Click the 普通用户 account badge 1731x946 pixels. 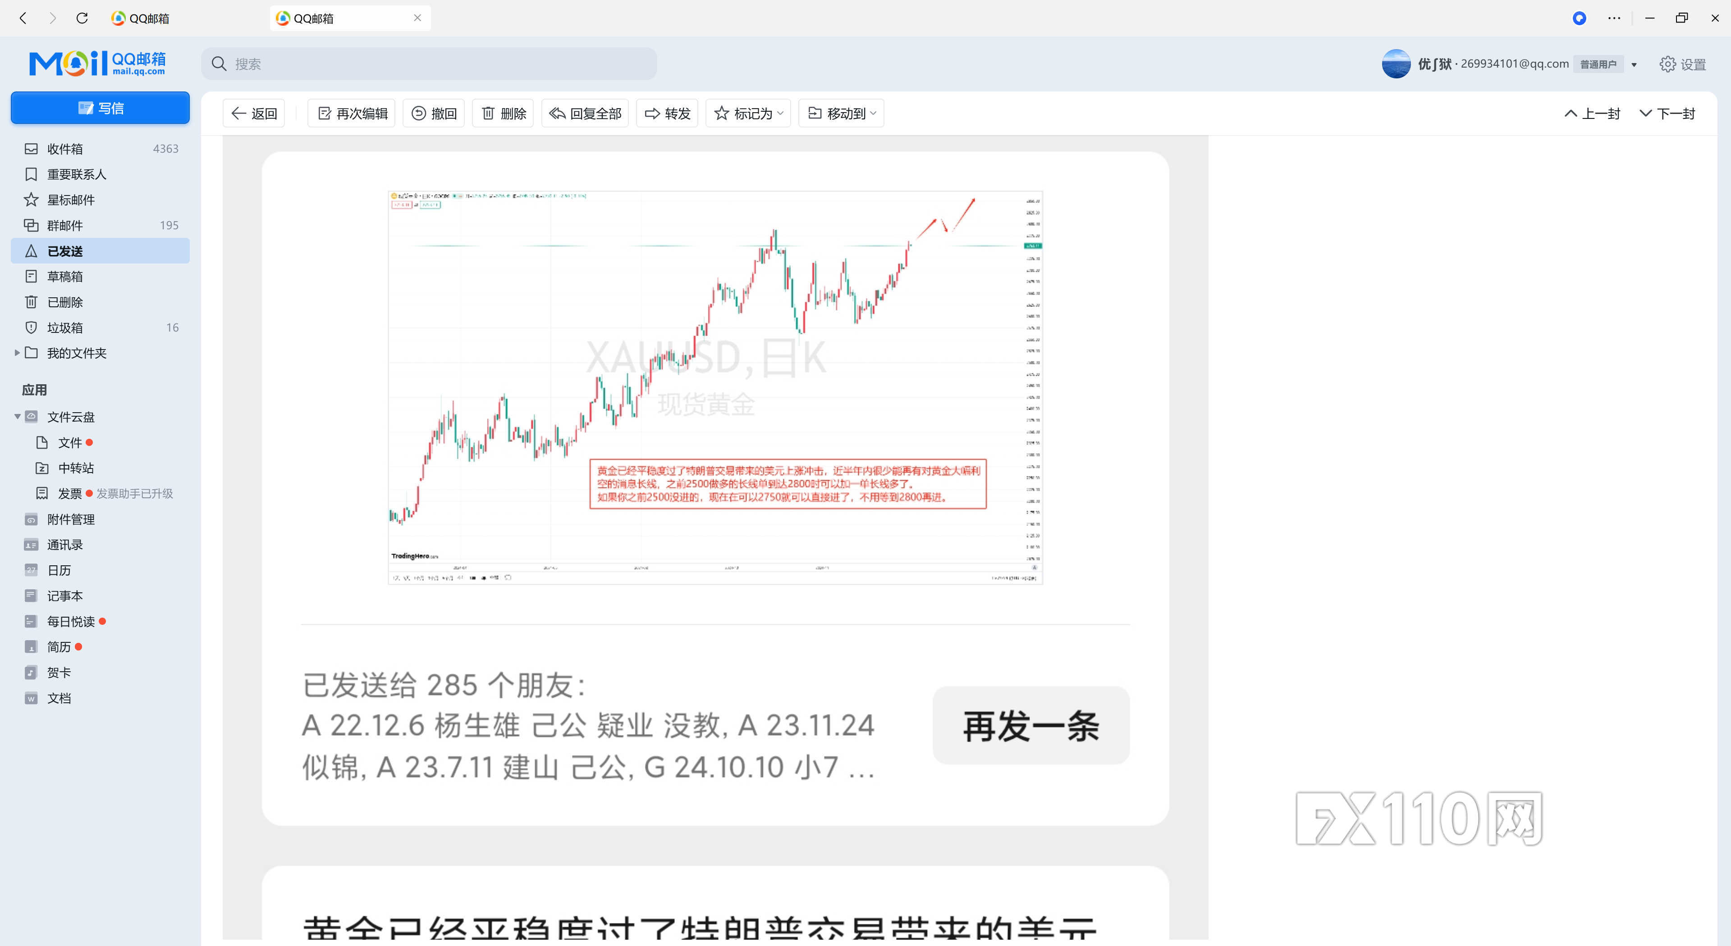(x=1598, y=64)
